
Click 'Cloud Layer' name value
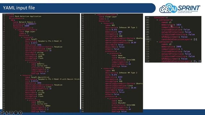[111, 17]
